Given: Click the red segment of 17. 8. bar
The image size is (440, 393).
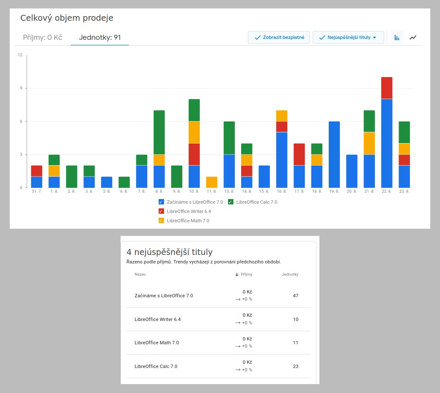Looking at the screenshot, I should point(299,154).
